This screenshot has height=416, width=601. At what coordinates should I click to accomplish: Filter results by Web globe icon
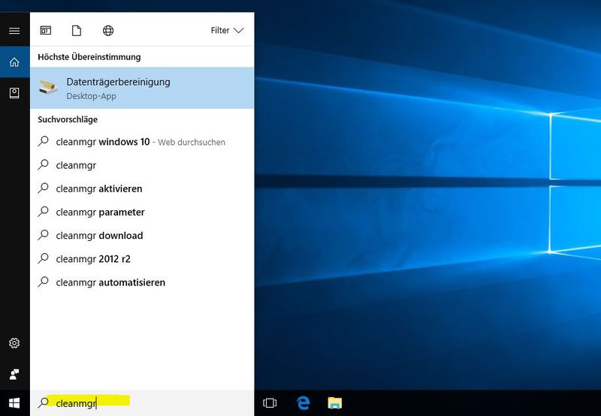click(108, 30)
